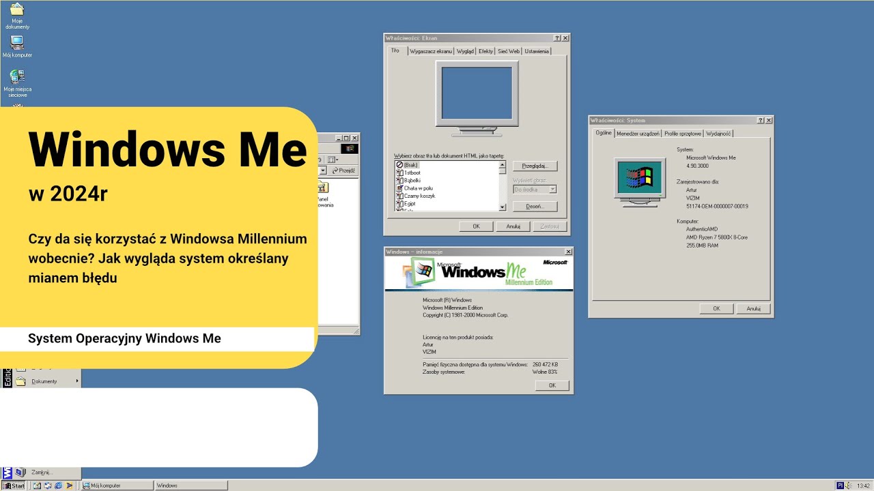
Task: Open the Menedżer urządzeń tab
Action: 638,134
